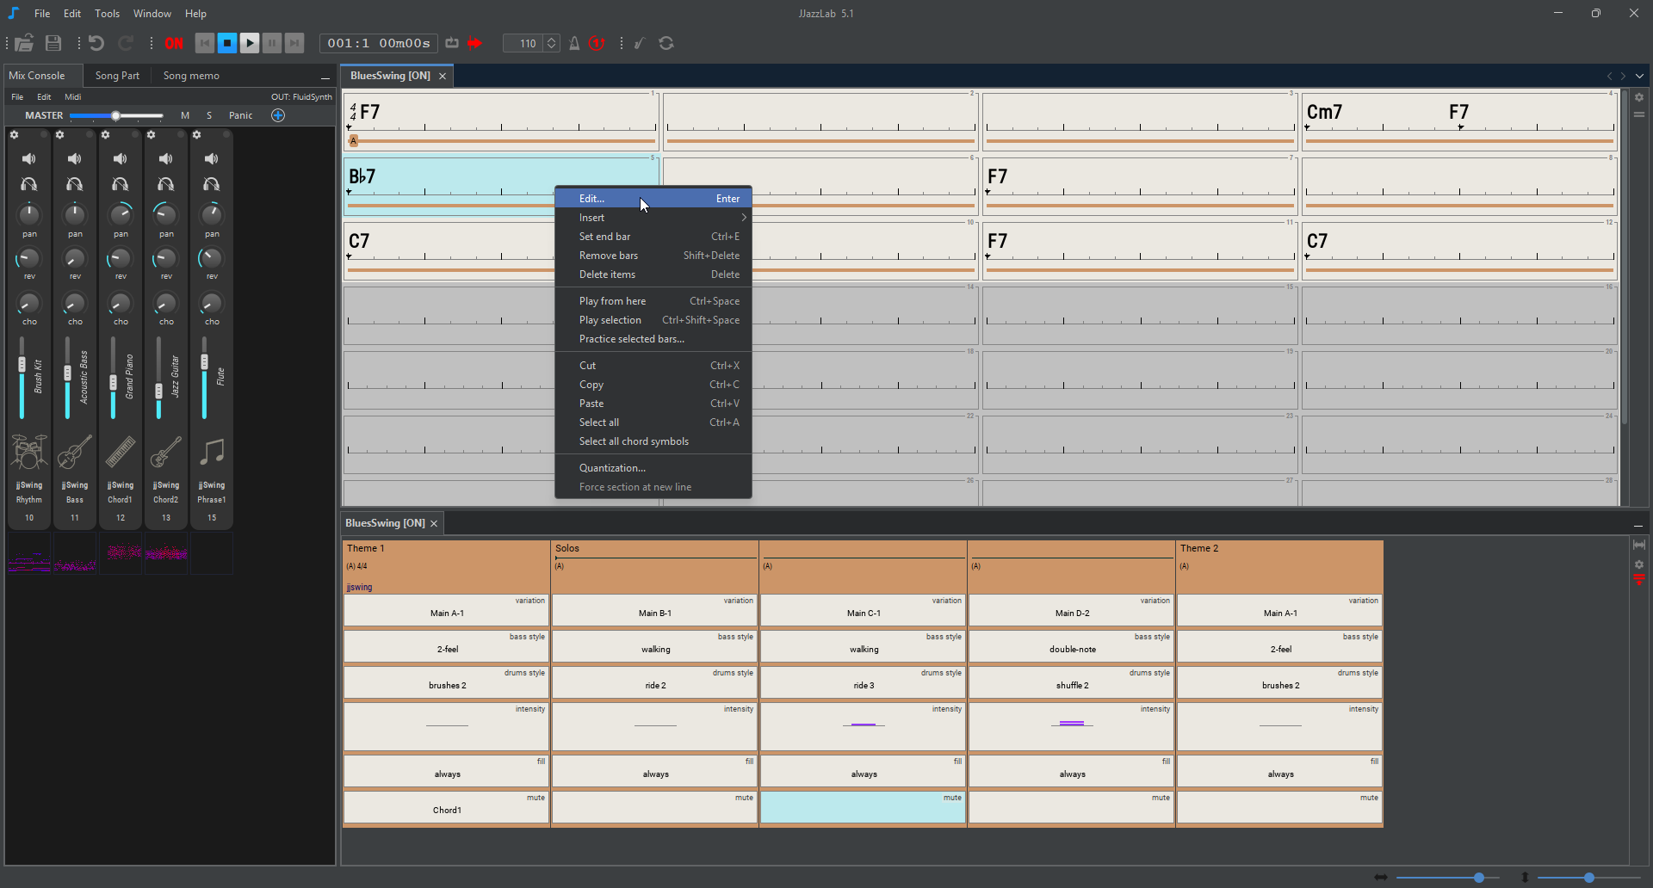The image size is (1653, 888).
Task: Click the red playback auto-scroll arrow icon
Action: click(x=474, y=43)
